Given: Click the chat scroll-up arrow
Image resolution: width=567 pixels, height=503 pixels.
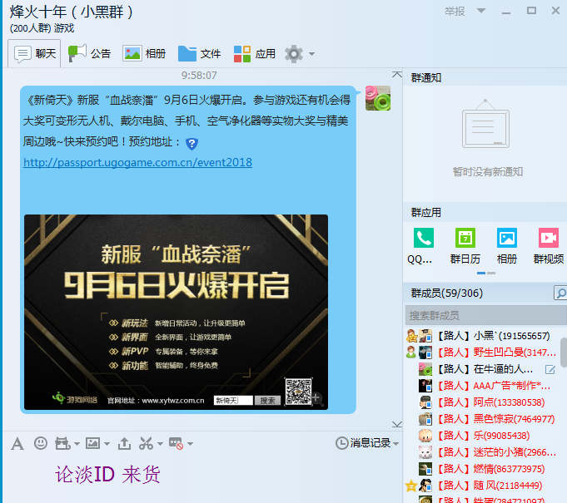Looking at the screenshot, I should [x=397, y=74].
